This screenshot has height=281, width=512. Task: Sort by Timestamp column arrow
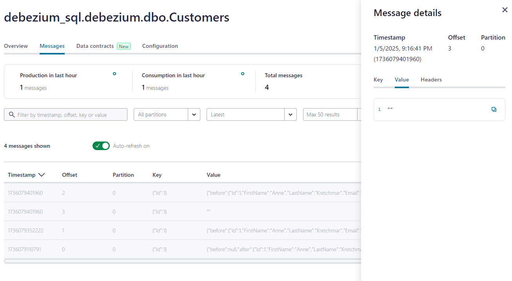[x=42, y=175]
